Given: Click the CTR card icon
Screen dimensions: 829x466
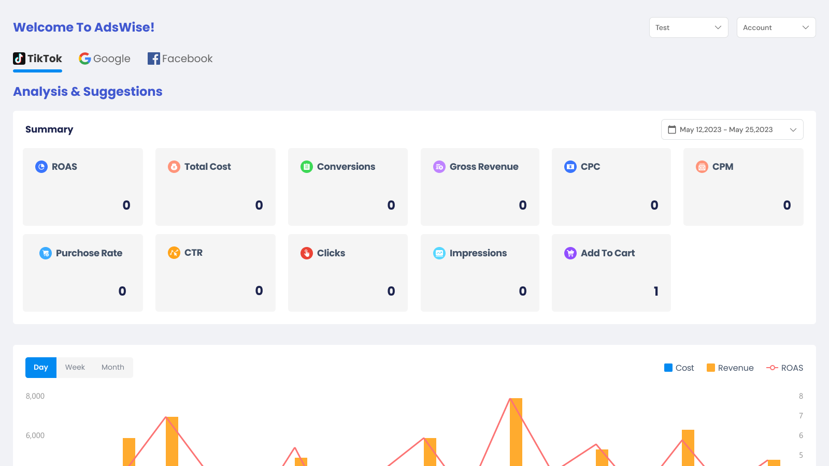Looking at the screenshot, I should click(x=174, y=253).
